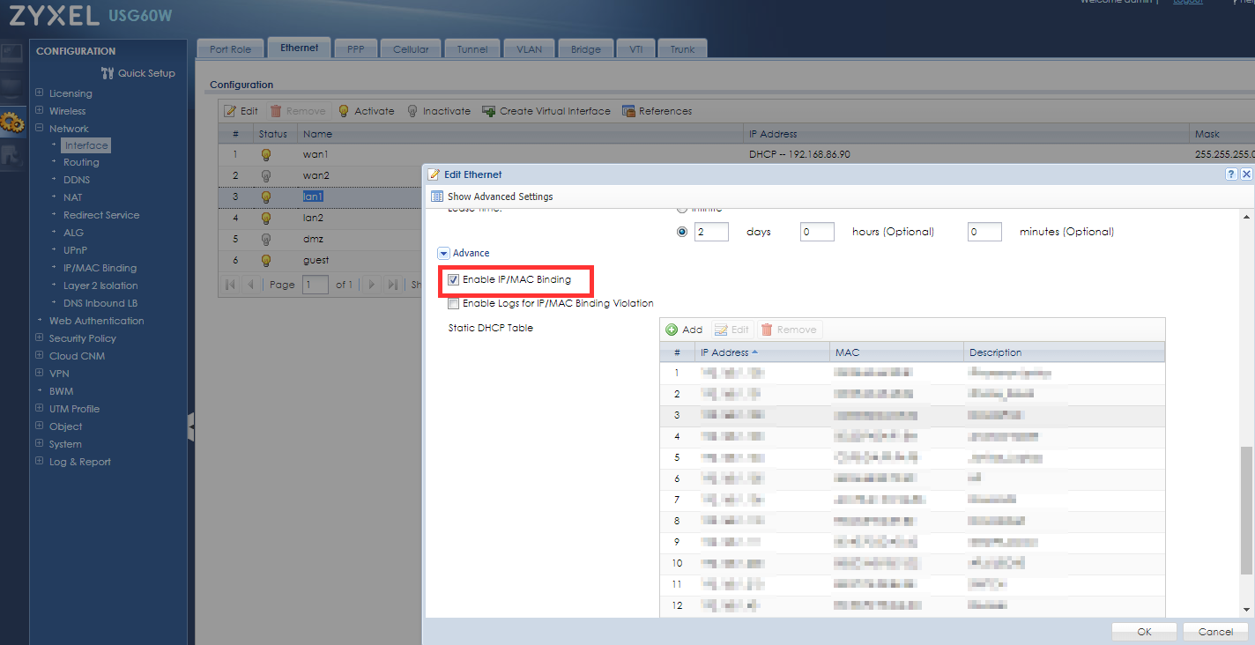Expand the Licensing tree node

point(40,93)
